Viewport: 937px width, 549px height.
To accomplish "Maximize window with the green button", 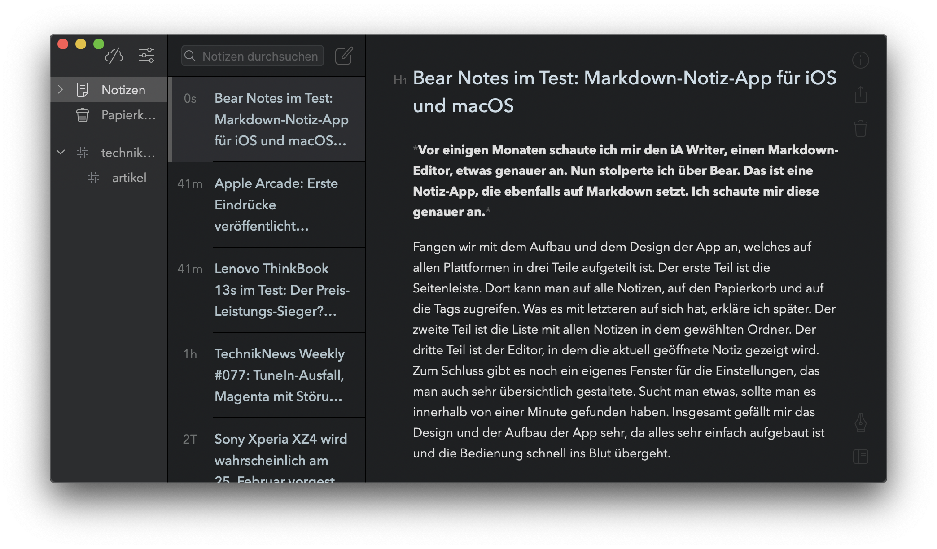I will [99, 44].
